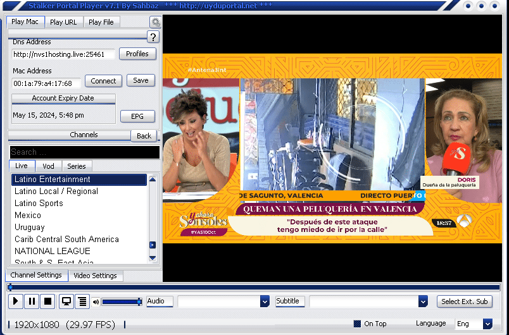Select the Series tab
This screenshot has height=335, width=509.
point(77,166)
